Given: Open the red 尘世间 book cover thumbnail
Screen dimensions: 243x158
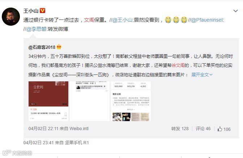Looking at the screenshot, I should click(x=48, y=101).
